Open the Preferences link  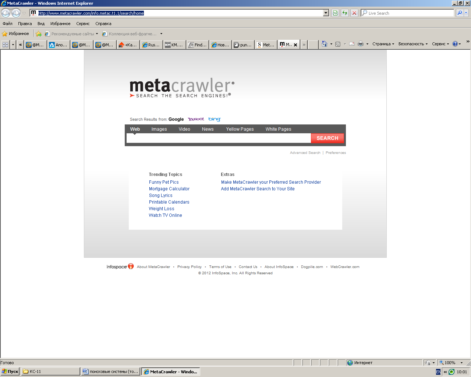pyautogui.click(x=336, y=153)
